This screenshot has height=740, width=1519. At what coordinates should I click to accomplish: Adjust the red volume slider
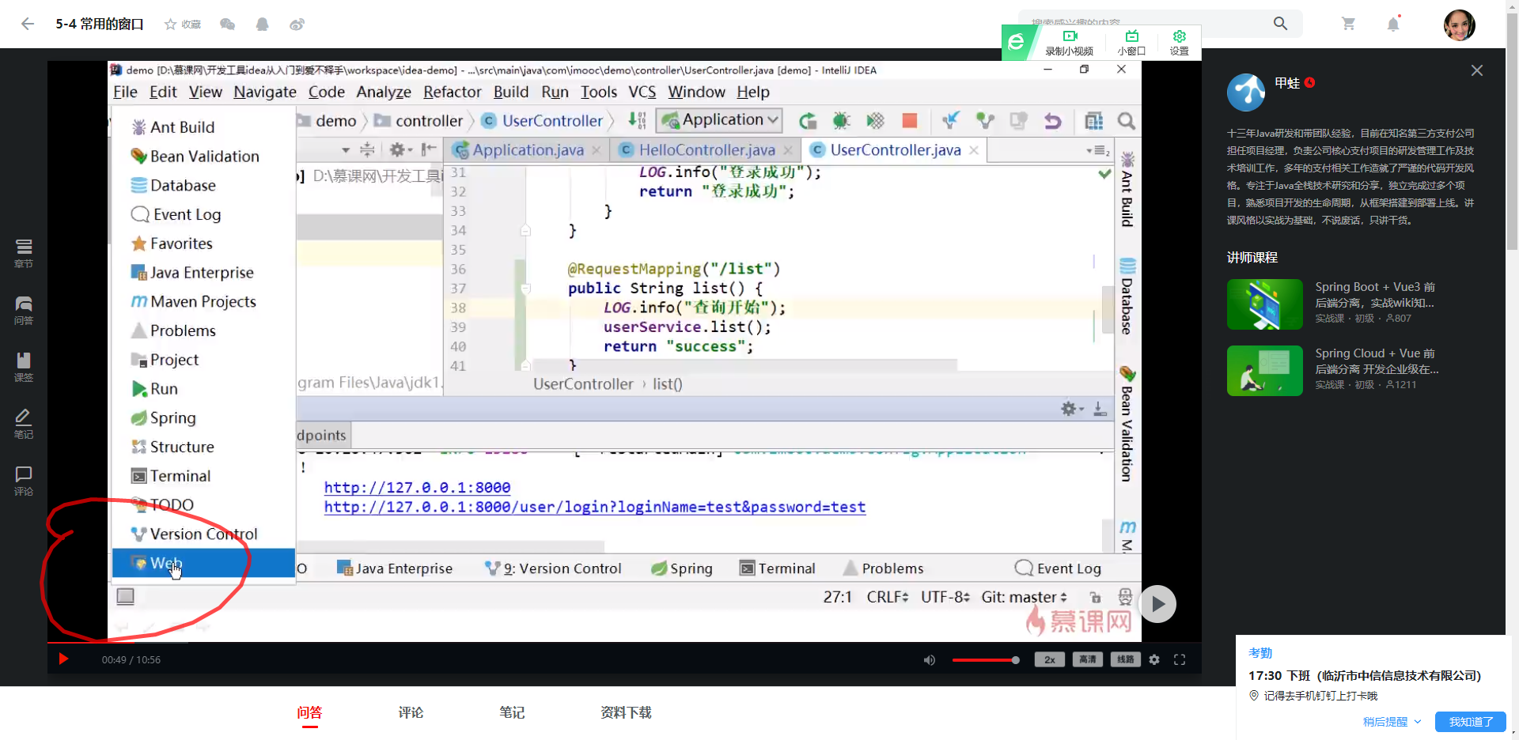click(986, 660)
